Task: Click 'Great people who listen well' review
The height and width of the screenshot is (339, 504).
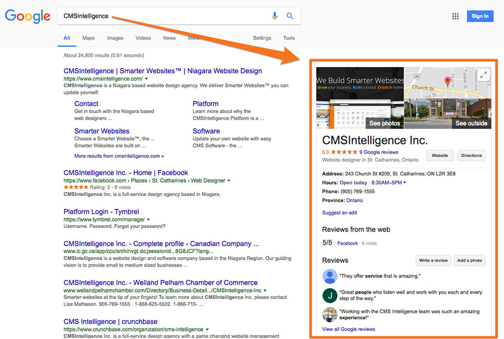Action: coord(411,295)
